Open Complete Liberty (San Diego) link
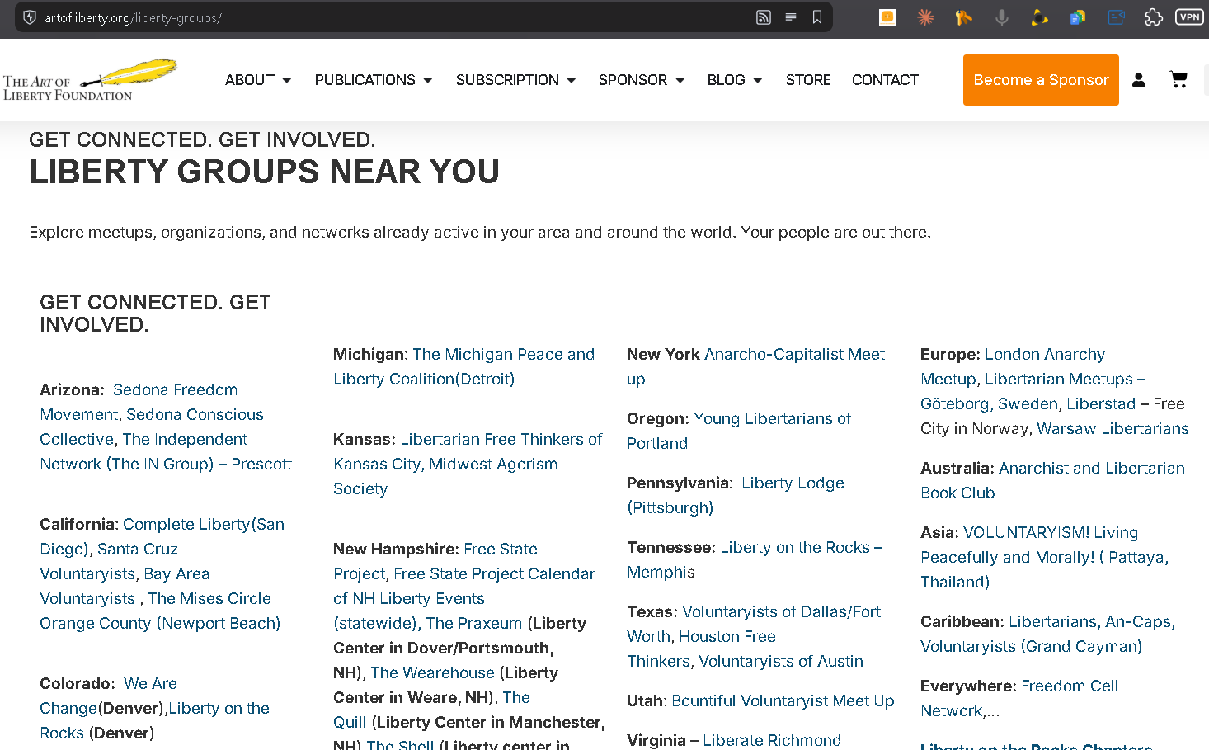 (x=162, y=536)
